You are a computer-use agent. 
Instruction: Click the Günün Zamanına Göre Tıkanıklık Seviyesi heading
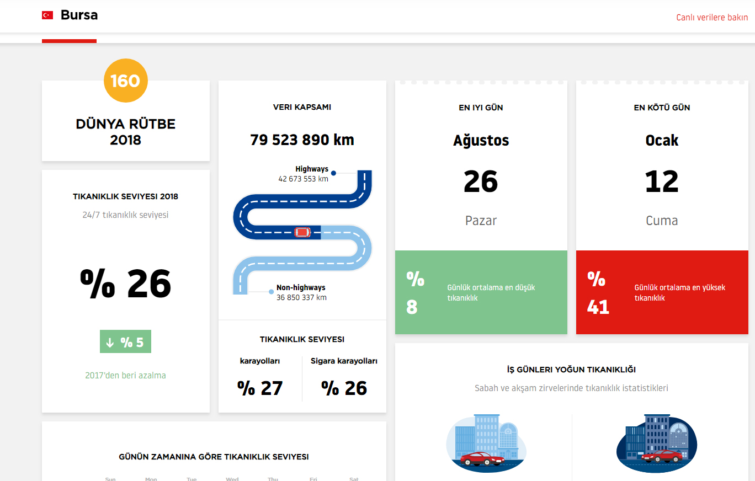point(214,457)
